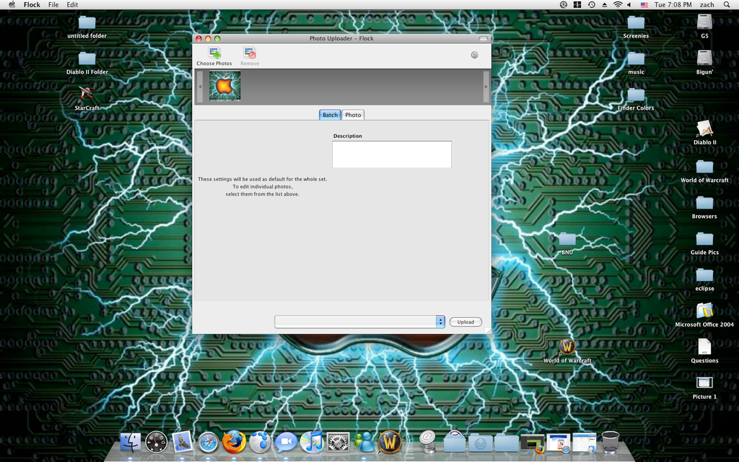
Task: Open the Apple menu
Action: click(x=12, y=5)
